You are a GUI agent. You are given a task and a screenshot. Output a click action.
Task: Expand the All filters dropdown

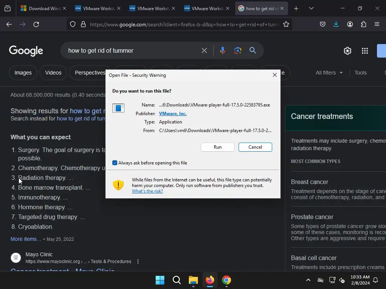(329, 73)
